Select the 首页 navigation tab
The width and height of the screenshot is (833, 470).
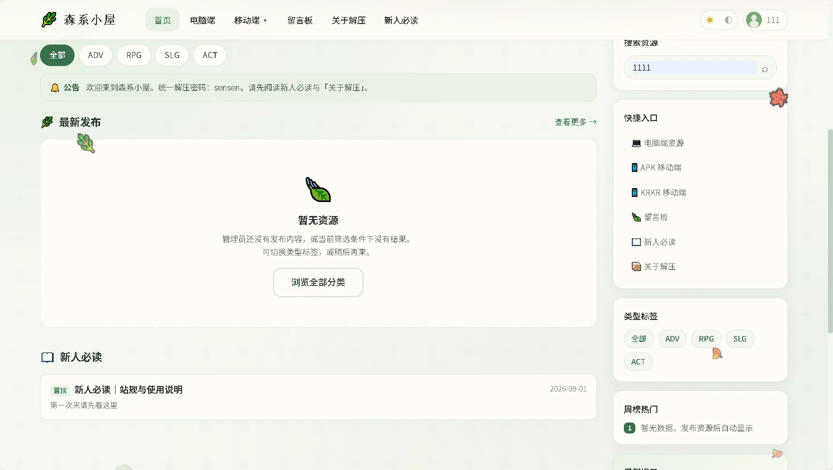[163, 20]
